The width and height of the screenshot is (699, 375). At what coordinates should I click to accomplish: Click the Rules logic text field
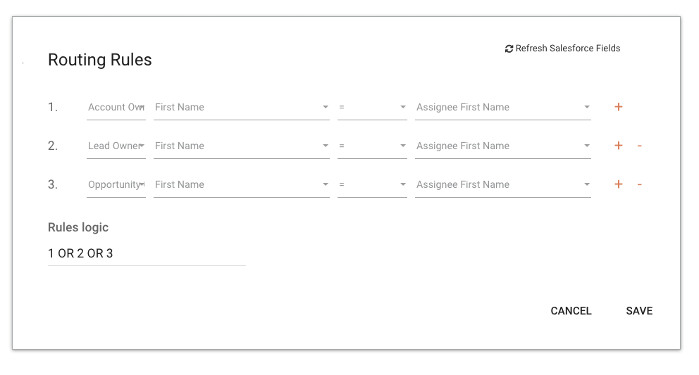(146, 253)
